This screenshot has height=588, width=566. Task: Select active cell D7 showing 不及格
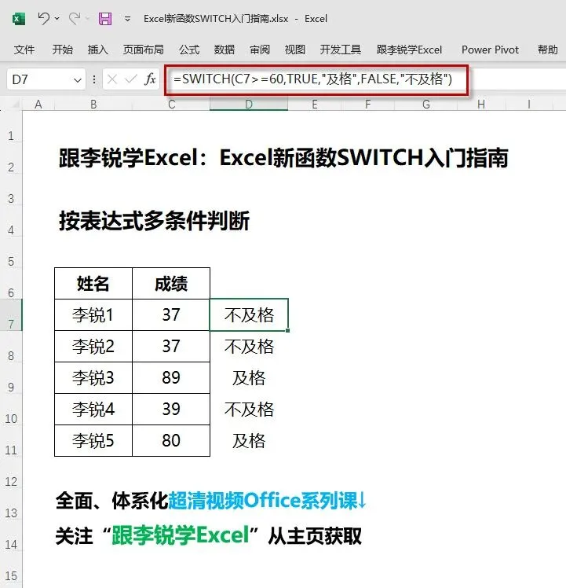coord(249,315)
